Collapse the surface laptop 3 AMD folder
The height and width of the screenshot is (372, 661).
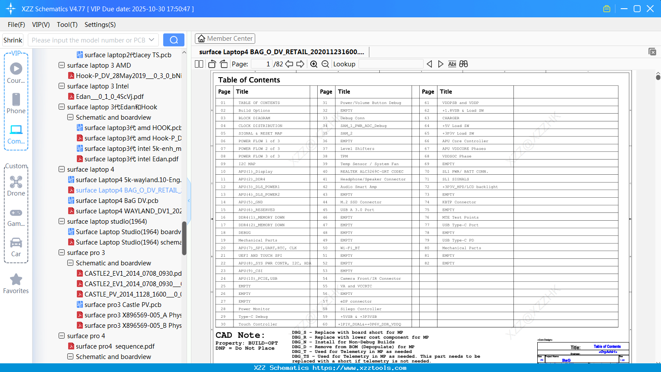point(62,65)
